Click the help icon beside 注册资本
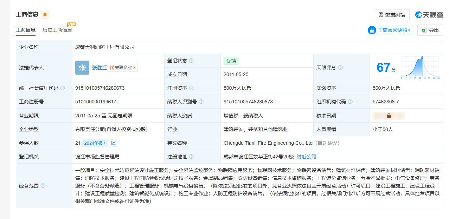The image size is (449, 219). (191, 88)
